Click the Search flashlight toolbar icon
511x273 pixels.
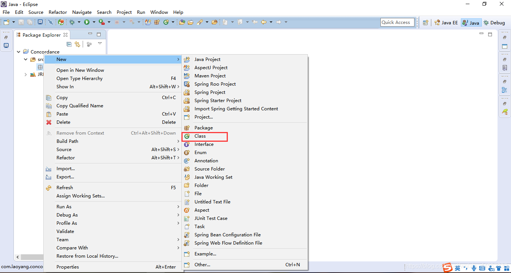click(200, 22)
